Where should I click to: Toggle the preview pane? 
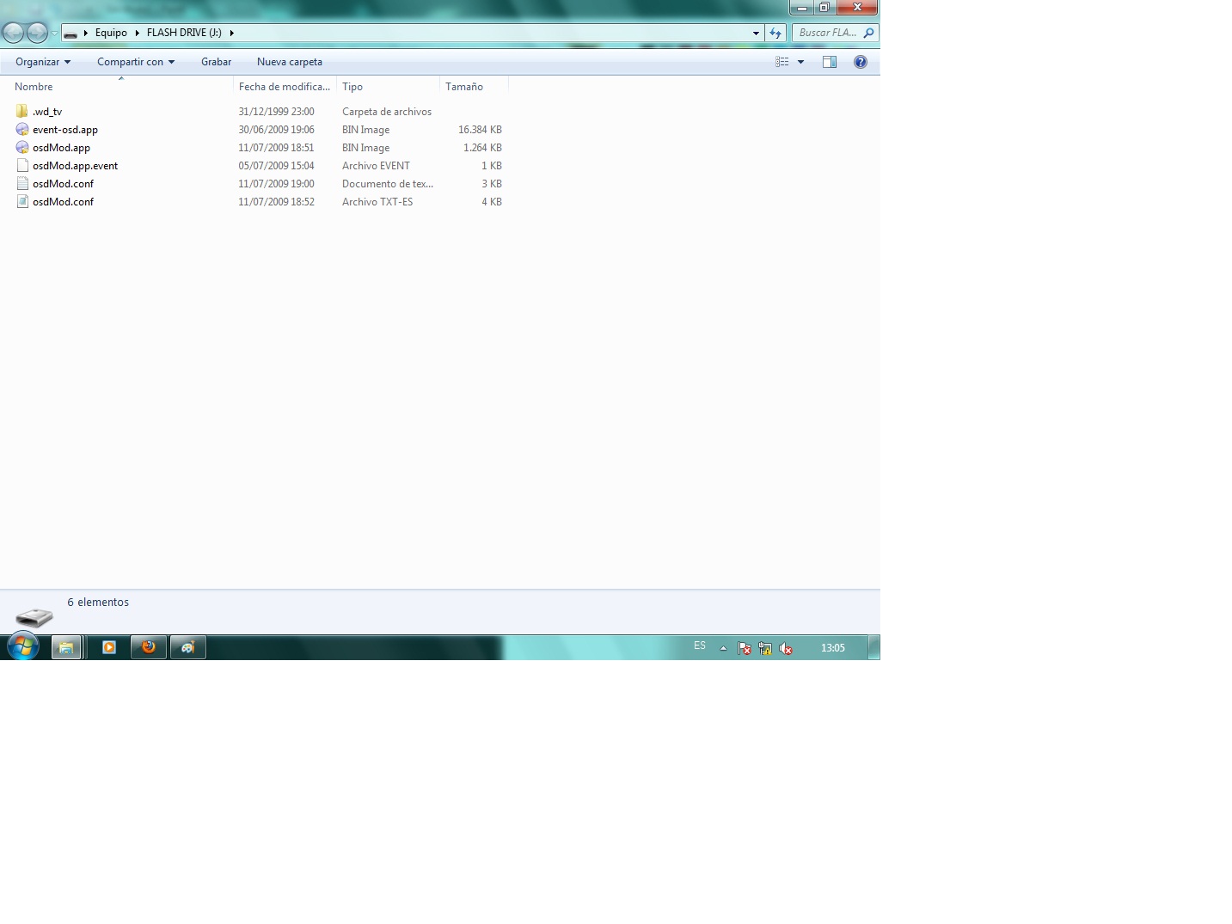830,62
